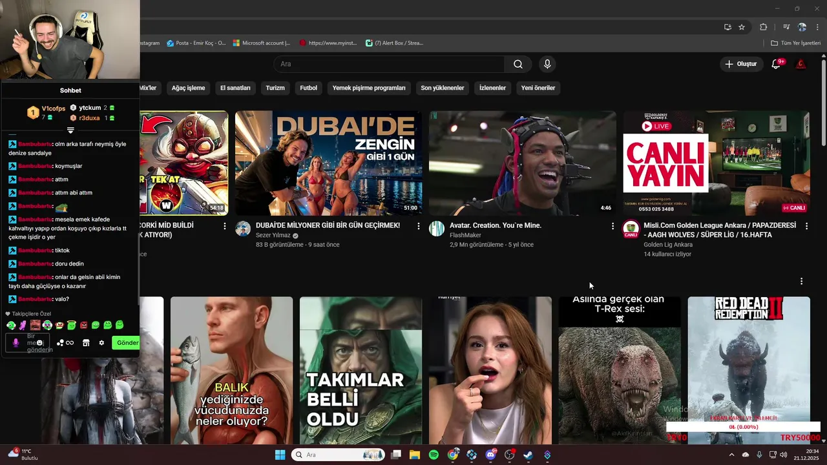This screenshot has width=827, height=465.
Task: Open the Posta - Emir Koç bookmark
Action: [x=196, y=43]
